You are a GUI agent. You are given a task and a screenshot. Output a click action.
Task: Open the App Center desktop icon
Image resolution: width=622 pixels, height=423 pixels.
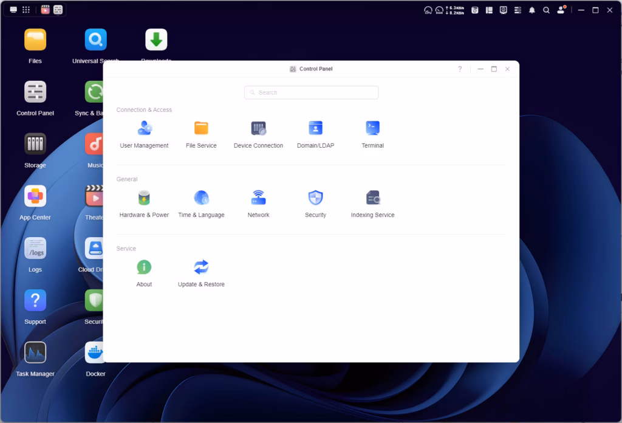coord(35,196)
